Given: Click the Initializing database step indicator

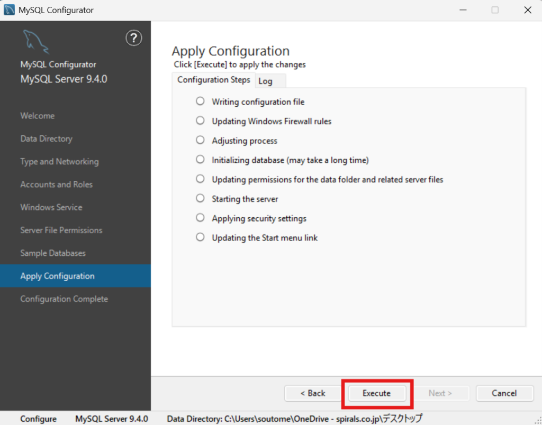Looking at the screenshot, I should pyautogui.click(x=200, y=159).
